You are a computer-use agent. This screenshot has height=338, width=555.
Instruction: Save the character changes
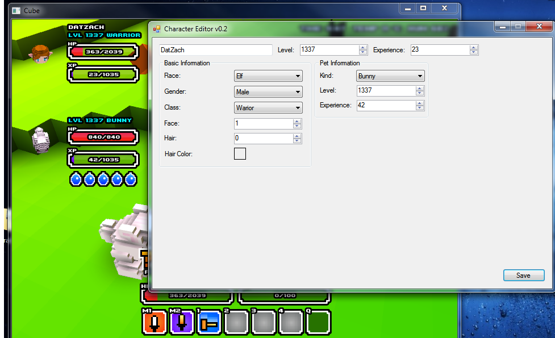click(523, 276)
